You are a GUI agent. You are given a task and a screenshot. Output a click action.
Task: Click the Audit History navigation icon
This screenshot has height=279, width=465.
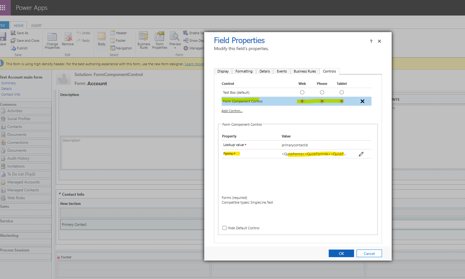pos(3,158)
